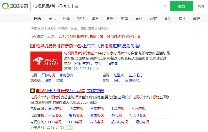The image size is (208, 132).
Task: Click the 空调 link in snippet
Action: coord(98,64)
